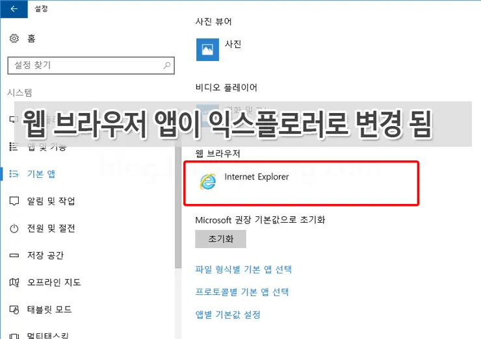Open 태블릿 모드 settings

pyautogui.click(x=49, y=309)
